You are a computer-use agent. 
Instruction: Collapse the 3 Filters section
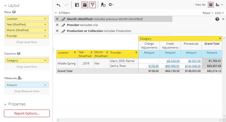coord(56,13)
